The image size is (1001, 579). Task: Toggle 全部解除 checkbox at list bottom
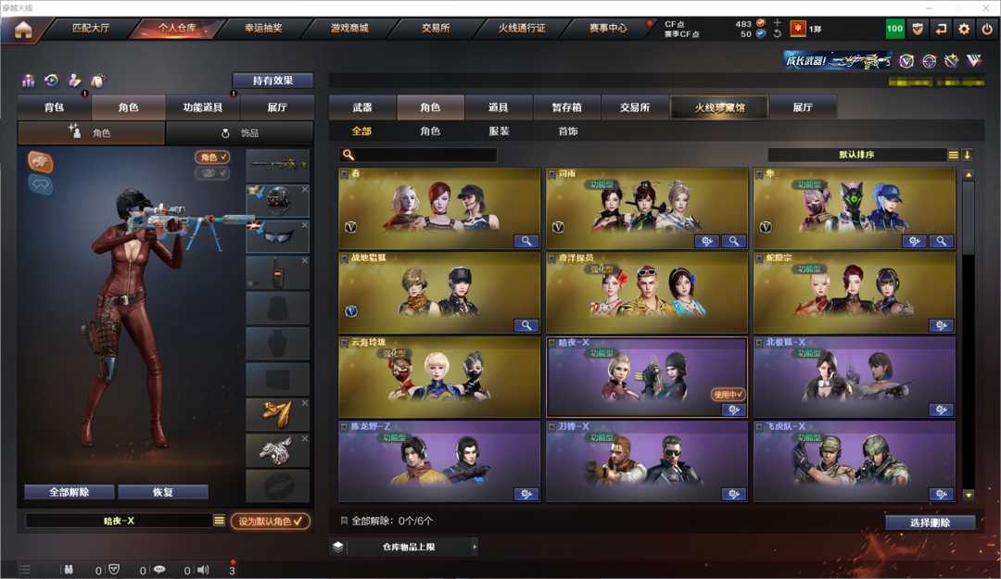(344, 521)
